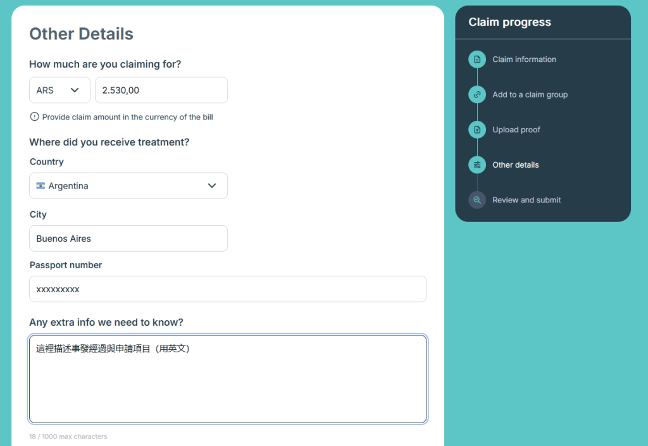Jump to Review and submit step
This screenshot has width=648, height=446.
coord(526,200)
